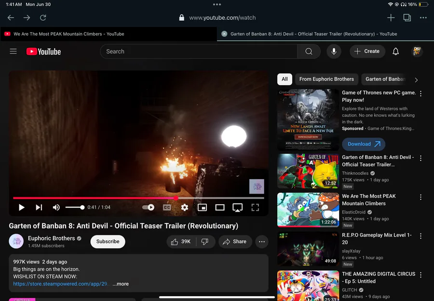Open the Thinknoodles Garten of Banban thumbnail
The image size is (434, 301).
(x=308, y=171)
